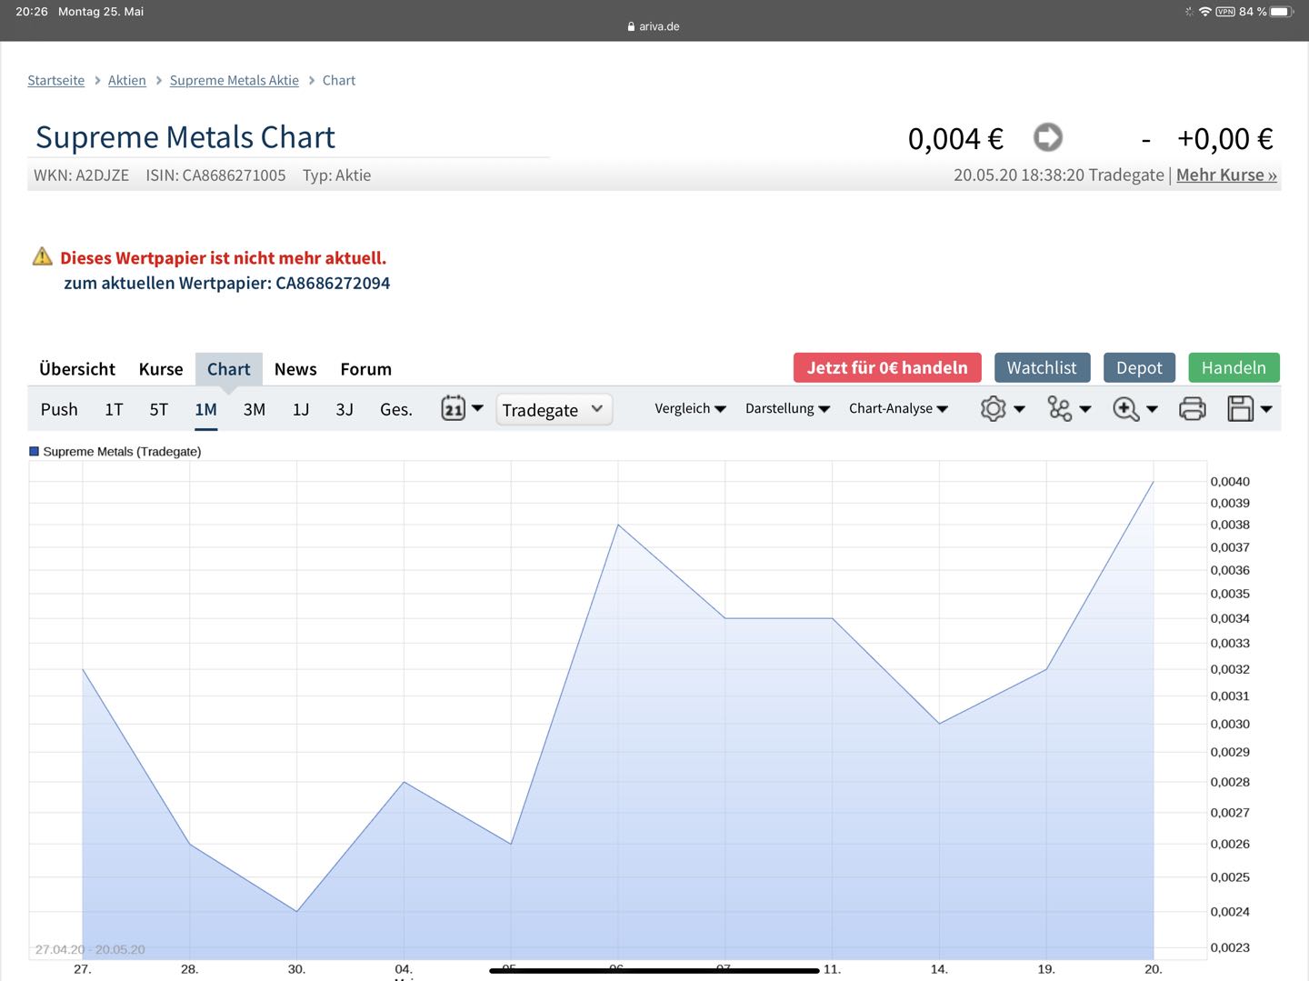Open the Mehr Kurse link
Viewport: 1309px width, 981px height.
[x=1226, y=175]
